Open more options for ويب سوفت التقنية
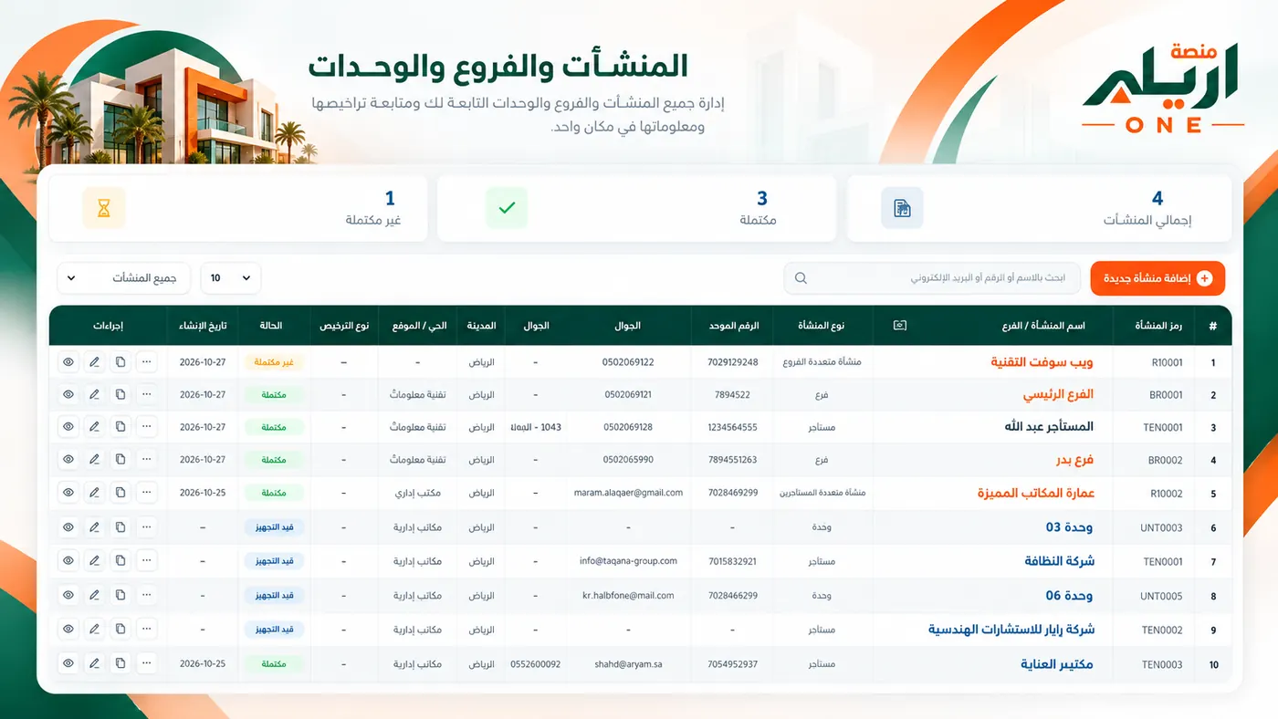1278x719 pixels. (147, 362)
